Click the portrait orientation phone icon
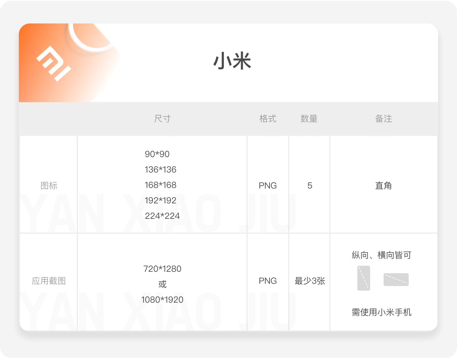This screenshot has width=457, height=359. click(364, 278)
